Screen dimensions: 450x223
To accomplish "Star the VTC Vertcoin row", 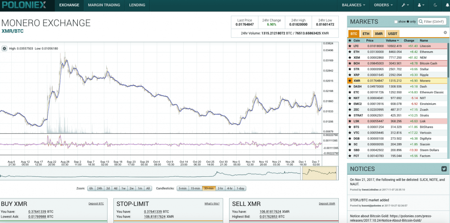I will tap(350, 133).
